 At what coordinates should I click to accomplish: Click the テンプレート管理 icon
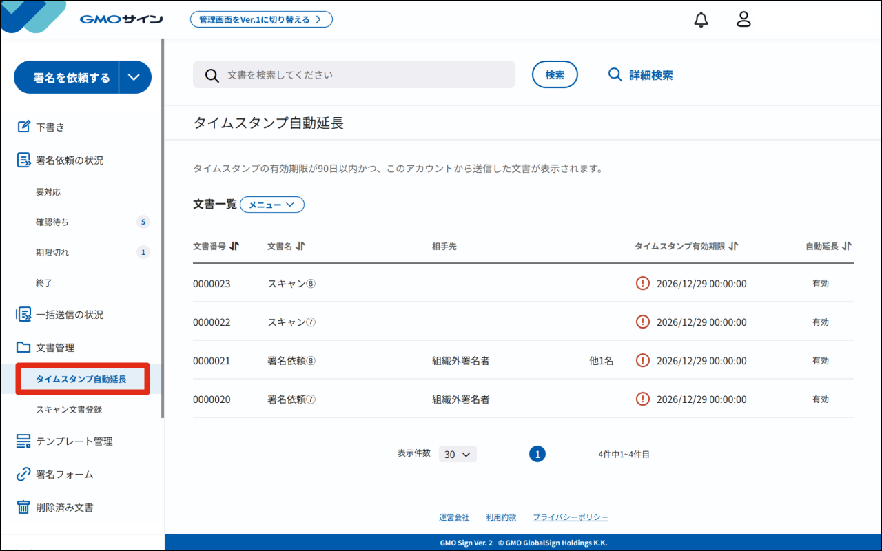(x=23, y=441)
